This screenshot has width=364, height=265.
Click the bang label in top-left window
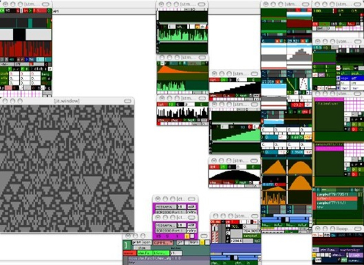45,74
